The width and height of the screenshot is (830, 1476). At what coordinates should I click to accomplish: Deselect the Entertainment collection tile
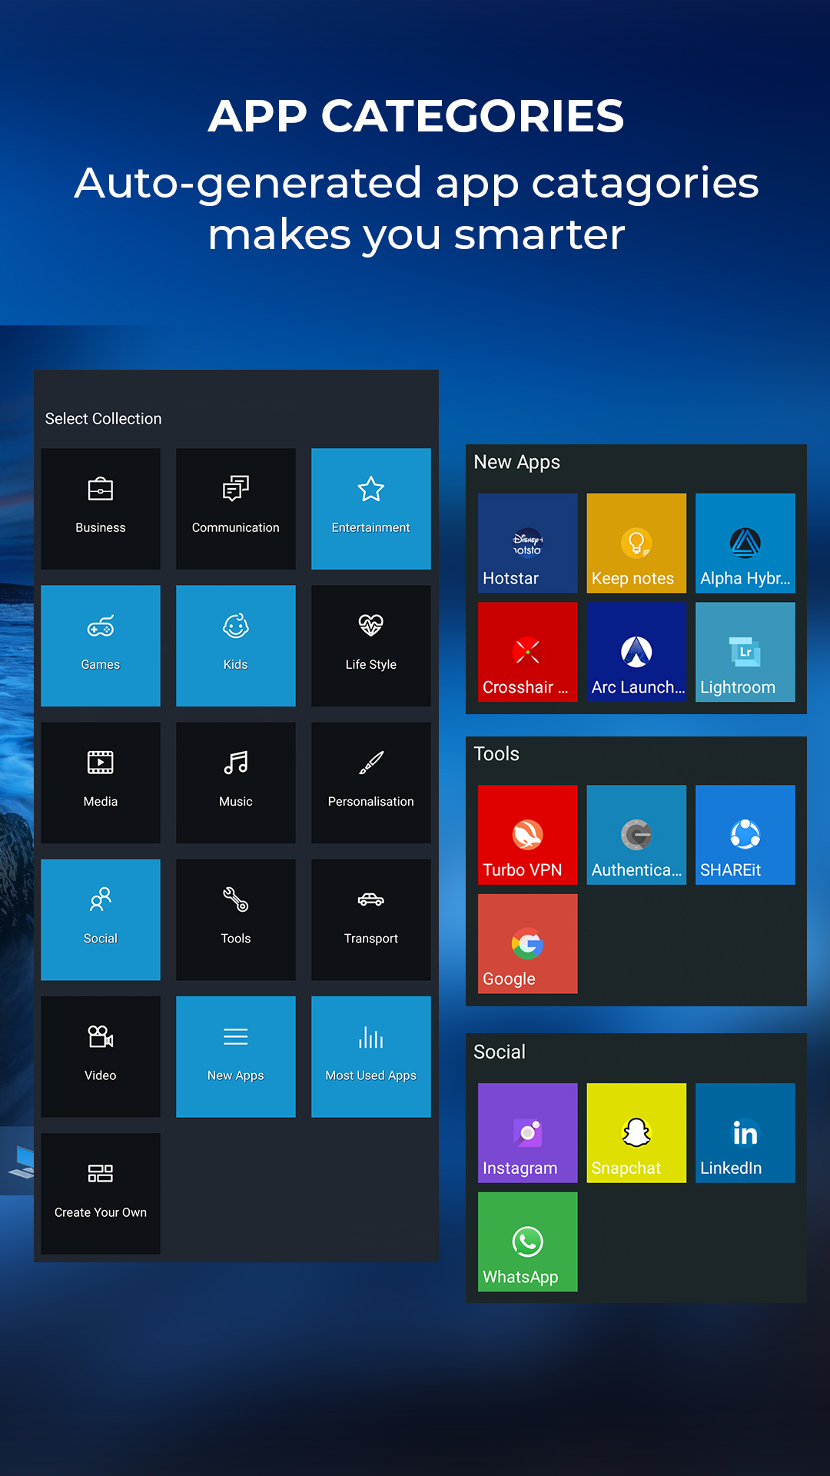[x=370, y=508]
